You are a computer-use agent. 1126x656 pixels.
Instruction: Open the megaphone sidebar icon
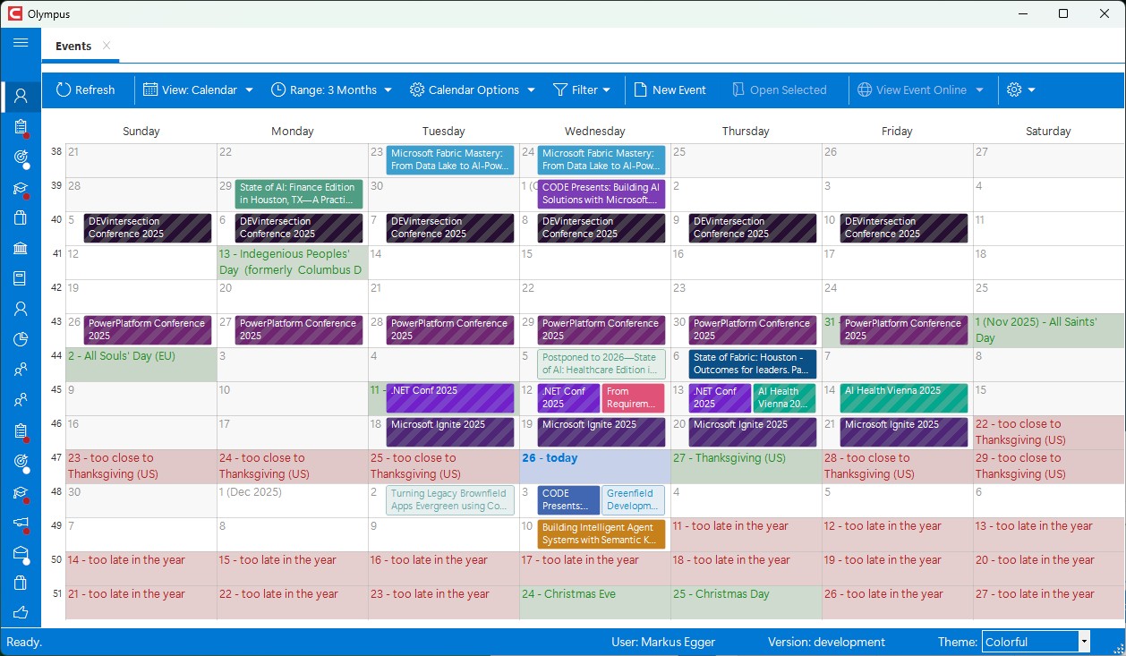21,523
